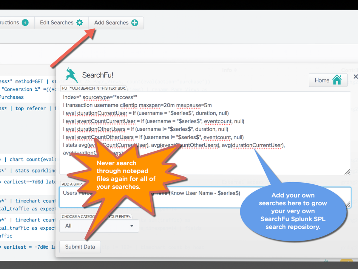Open the category dropdown showing All
The width and height of the screenshot is (358, 269).
tap(99, 226)
